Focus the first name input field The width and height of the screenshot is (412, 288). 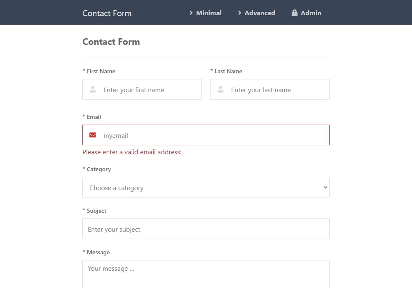142,89
